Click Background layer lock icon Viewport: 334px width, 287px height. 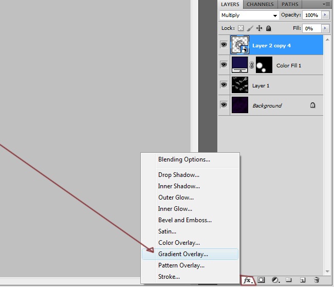[x=312, y=105]
